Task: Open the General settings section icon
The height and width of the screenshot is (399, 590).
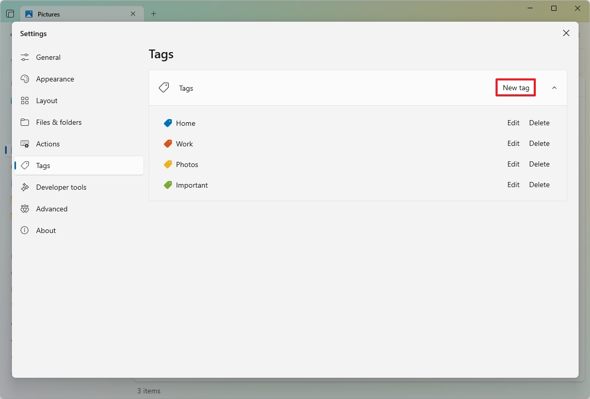Action: pos(25,57)
